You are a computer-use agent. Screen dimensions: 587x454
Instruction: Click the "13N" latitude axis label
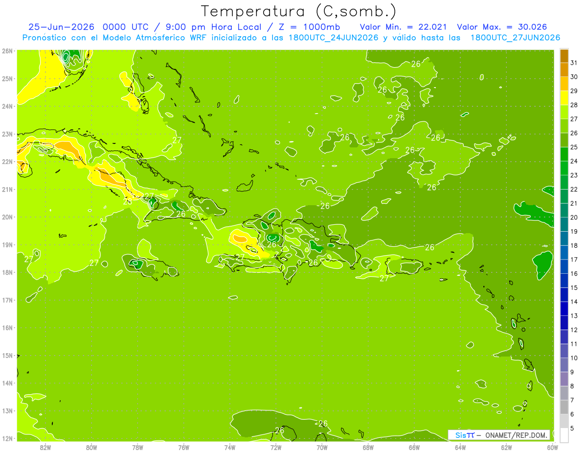point(7,410)
